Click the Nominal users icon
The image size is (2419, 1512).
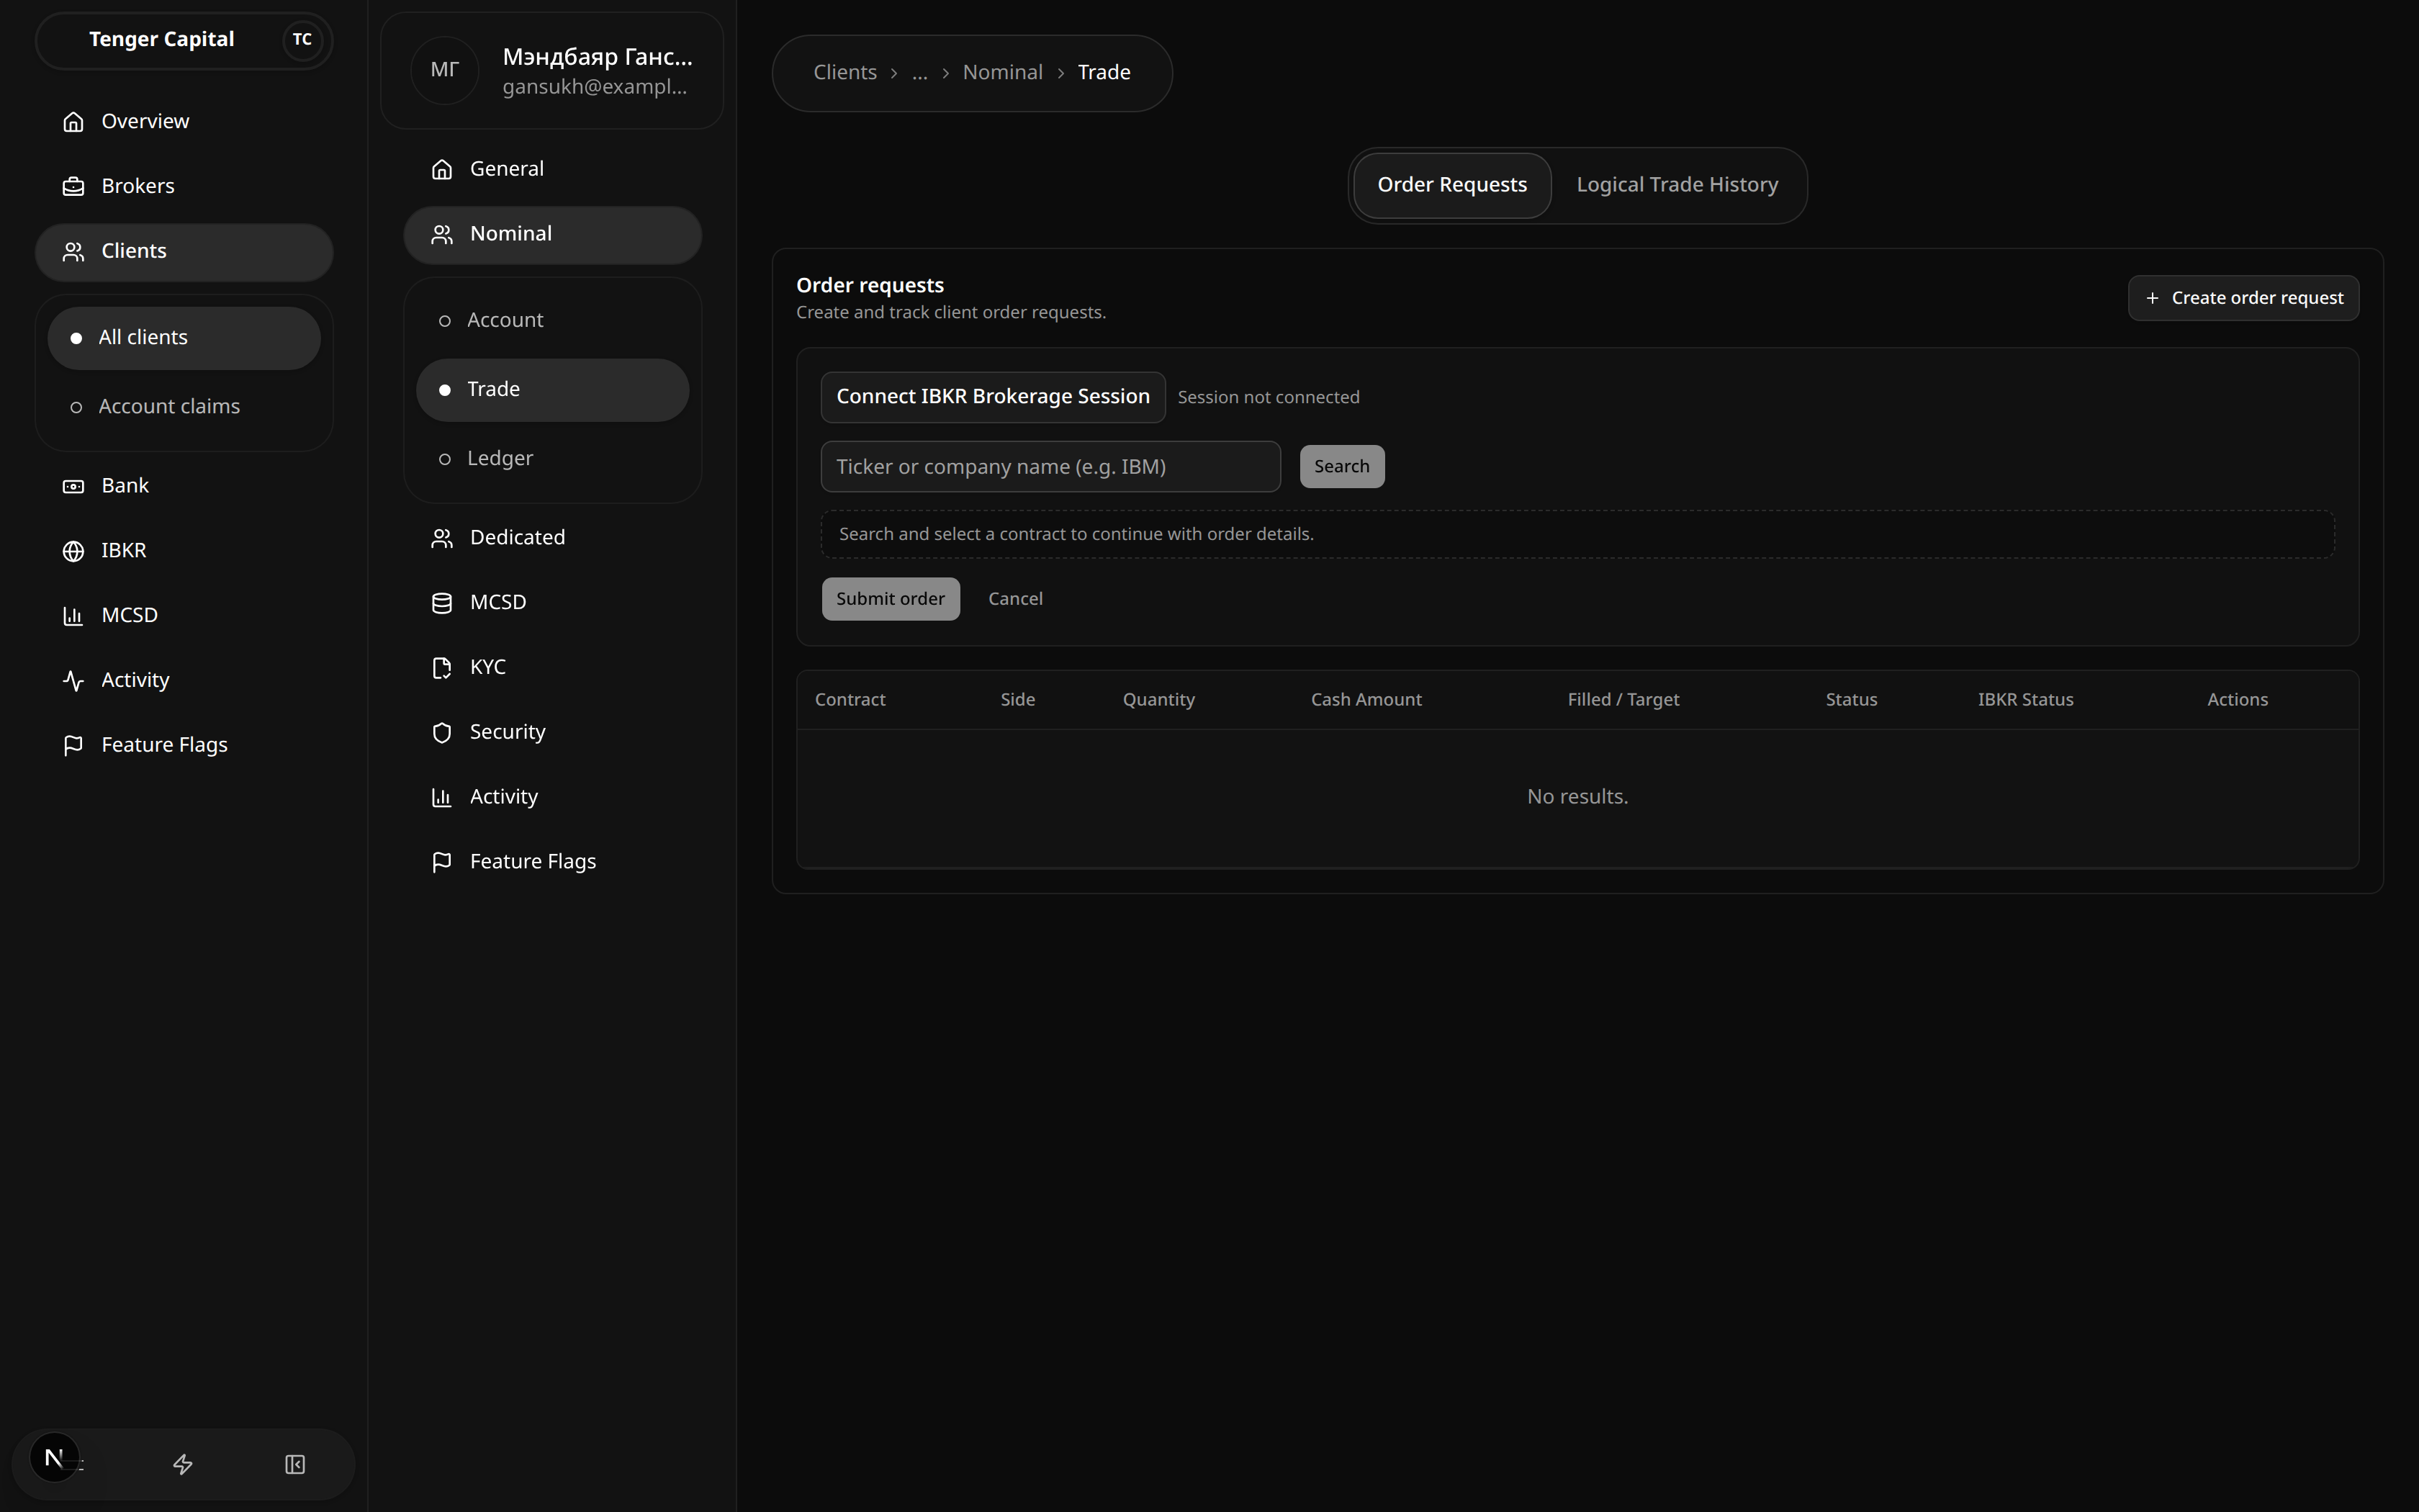coord(442,235)
